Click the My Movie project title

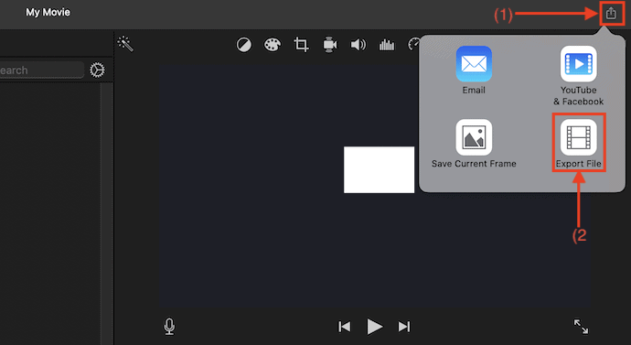tap(48, 13)
